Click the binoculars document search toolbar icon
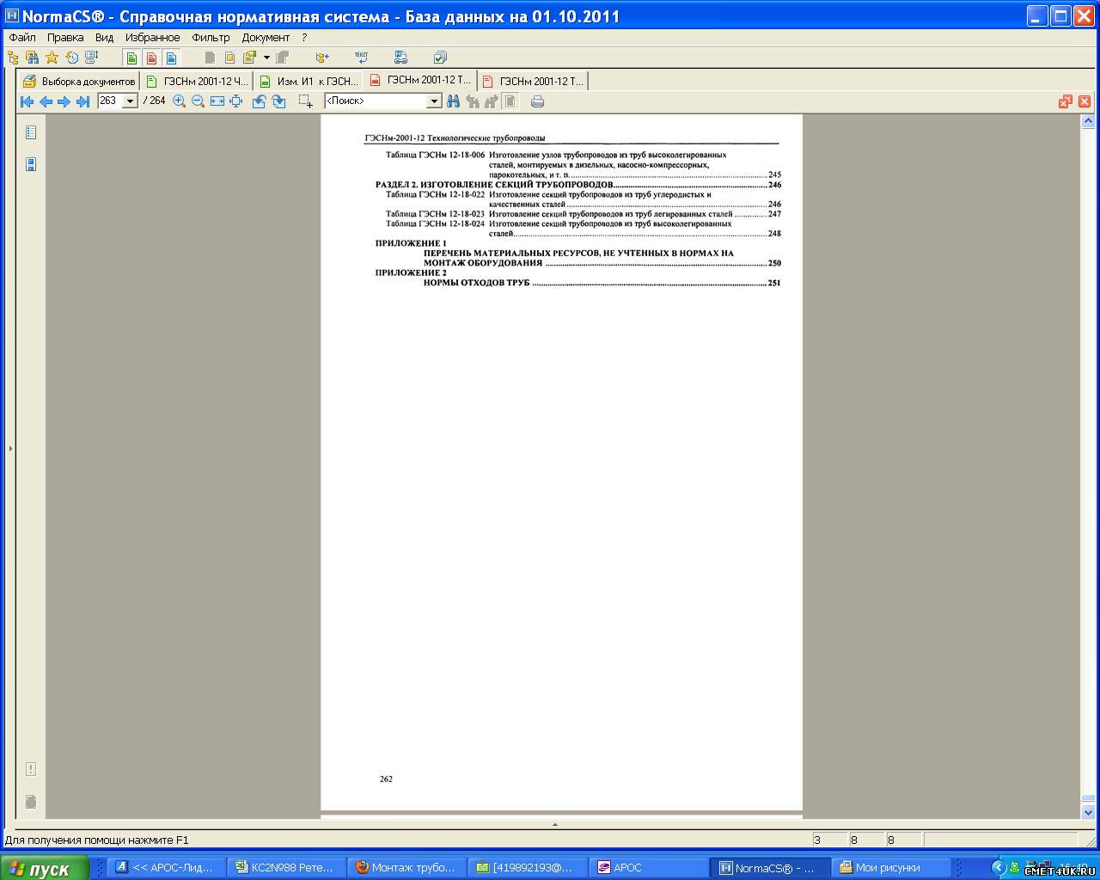The width and height of the screenshot is (1100, 880). pyautogui.click(x=32, y=58)
